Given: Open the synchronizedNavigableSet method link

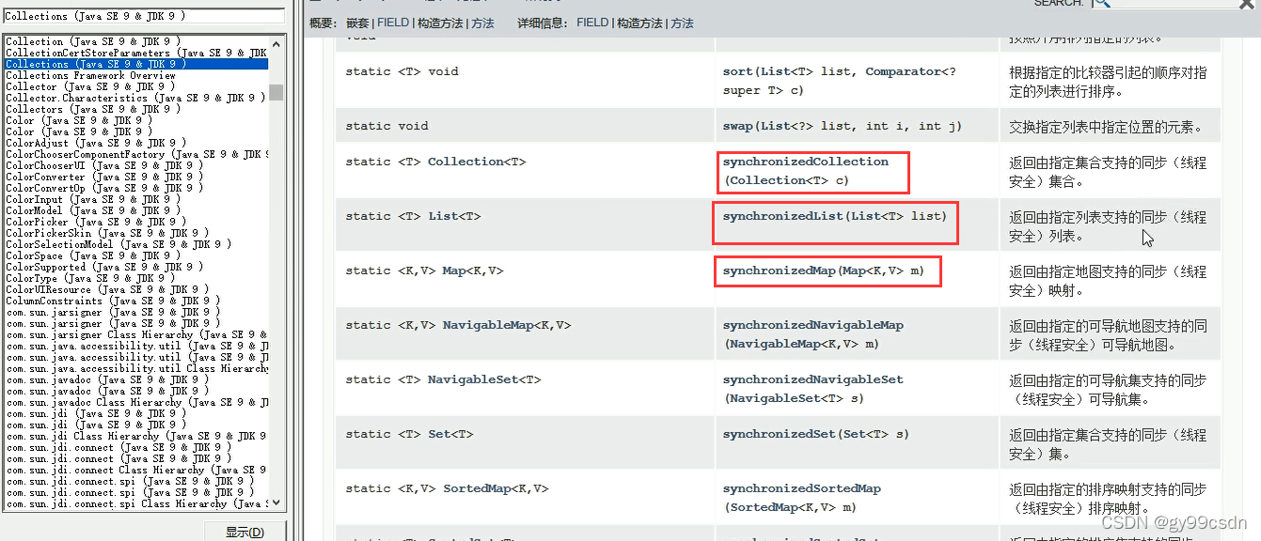Looking at the screenshot, I should pyautogui.click(x=813, y=379).
